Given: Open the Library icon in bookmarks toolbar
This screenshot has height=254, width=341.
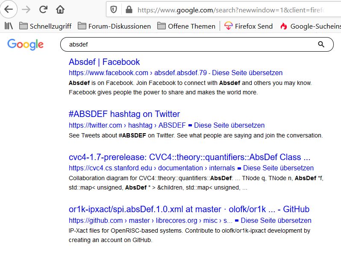Looking at the screenshot, I should (x=9, y=26).
